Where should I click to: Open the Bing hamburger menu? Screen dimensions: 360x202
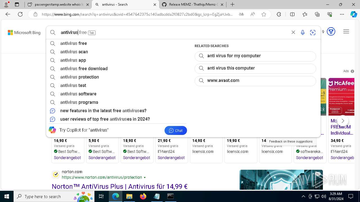click(x=346, y=32)
